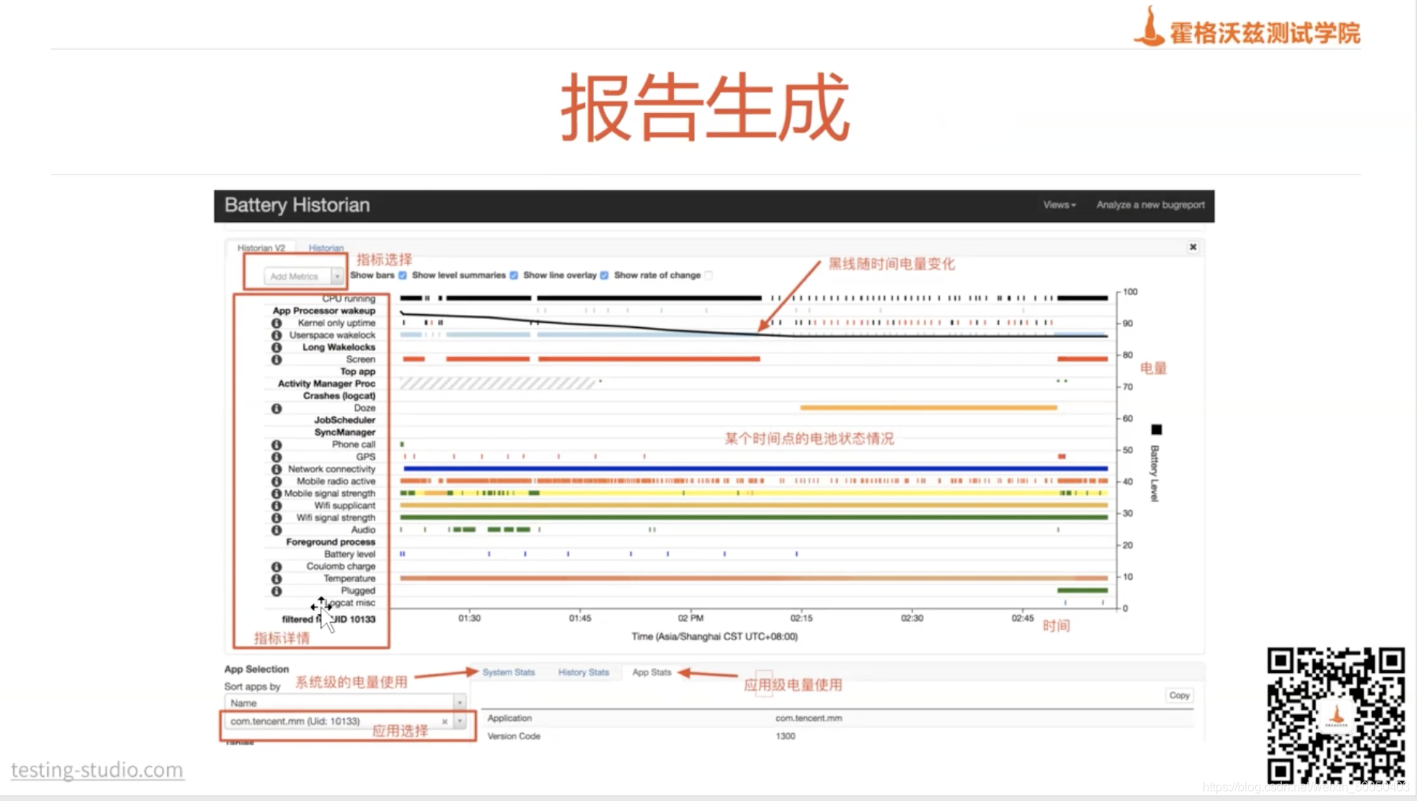This screenshot has width=1417, height=801.
Task: Click info icon beside Network connectivity
Action: 276,469
